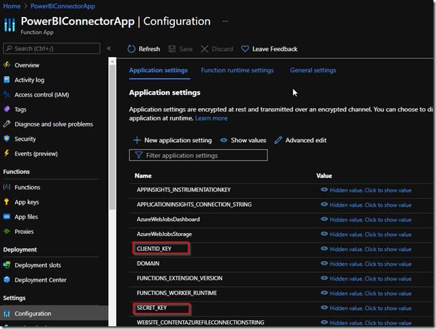Image resolution: width=436 pixels, height=329 pixels.
Task: Focus the Filter application settings field
Action: click(x=198, y=155)
